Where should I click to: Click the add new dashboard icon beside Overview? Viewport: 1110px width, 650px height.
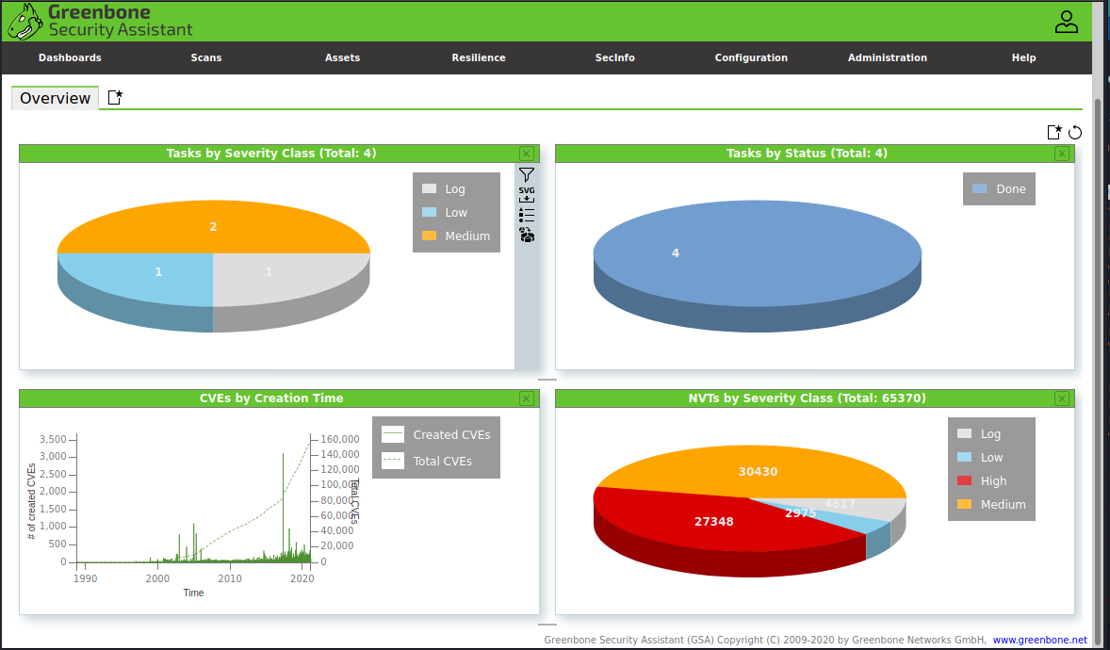click(115, 98)
